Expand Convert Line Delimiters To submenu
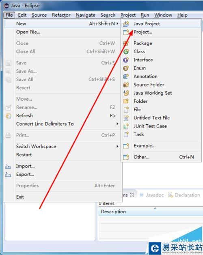This screenshot has height=255, width=203. 117,124
